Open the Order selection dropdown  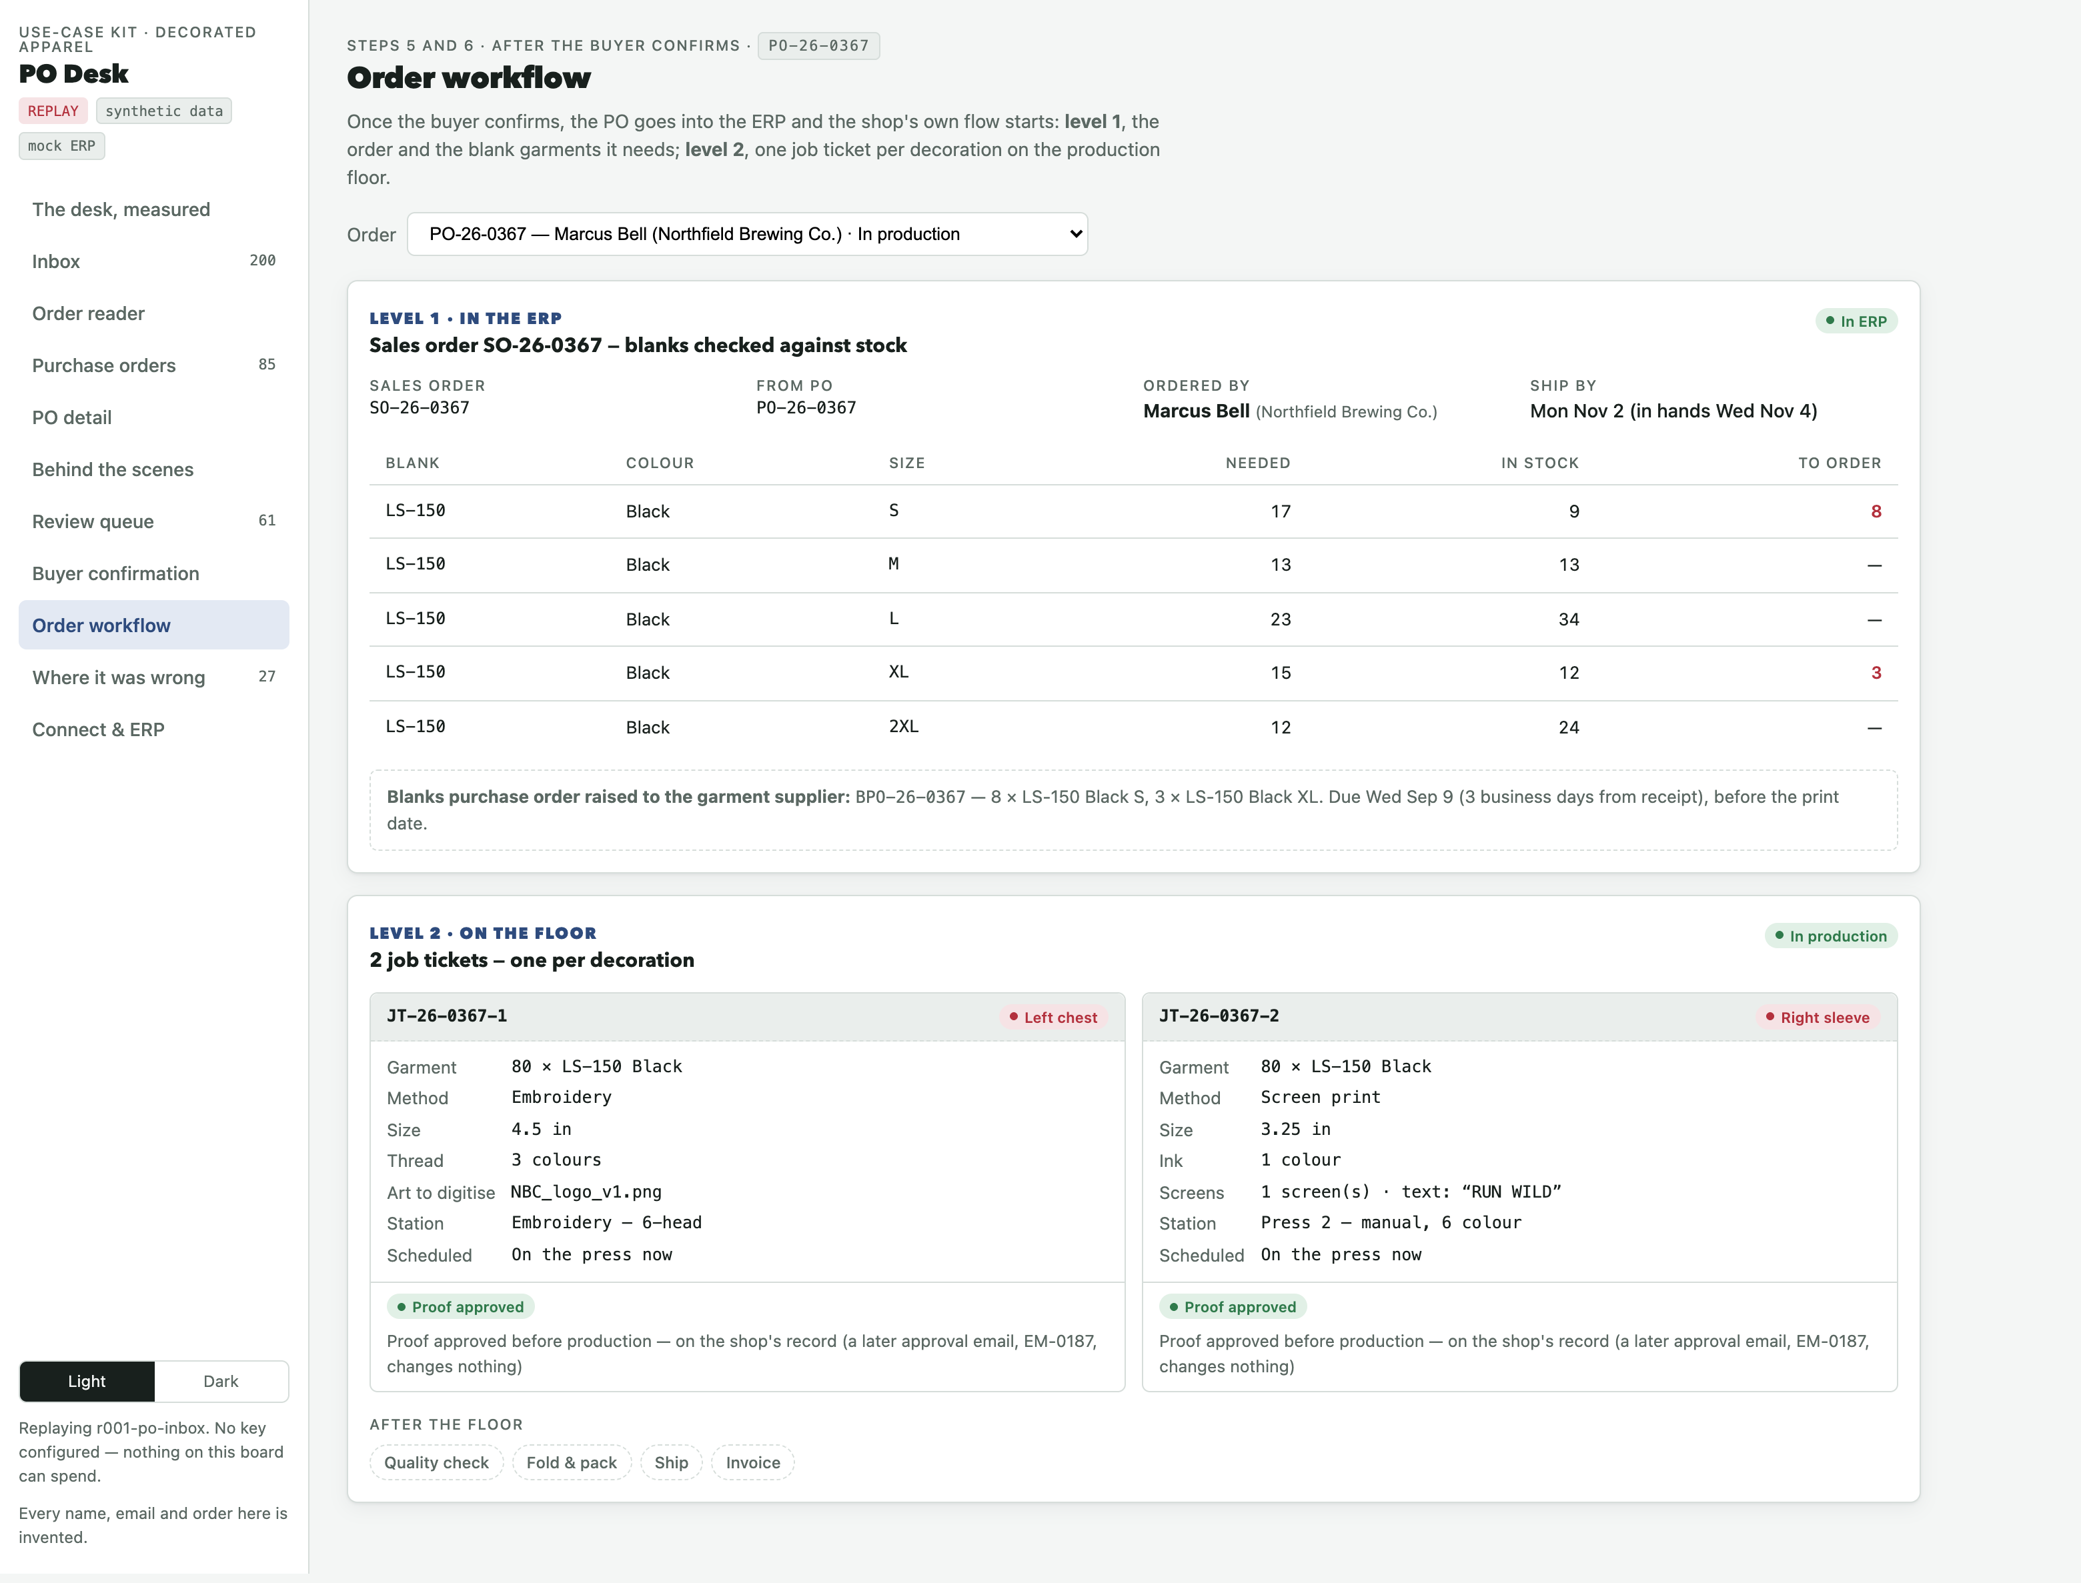(746, 233)
